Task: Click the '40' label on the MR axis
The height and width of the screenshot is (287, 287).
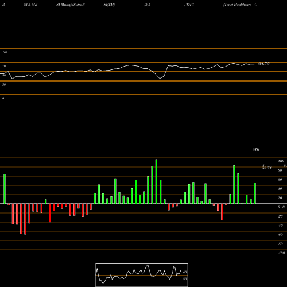Action: [x=280, y=189]
